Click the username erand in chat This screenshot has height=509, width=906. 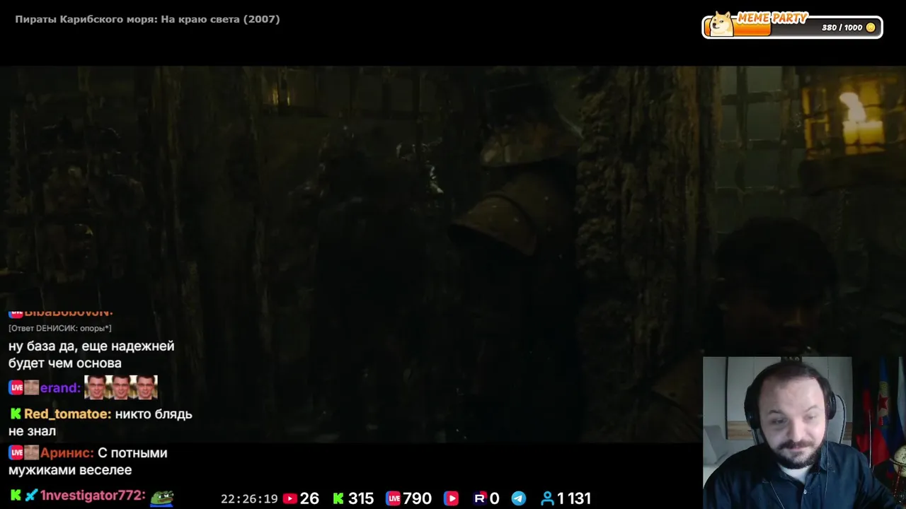[x=60, y=387]
